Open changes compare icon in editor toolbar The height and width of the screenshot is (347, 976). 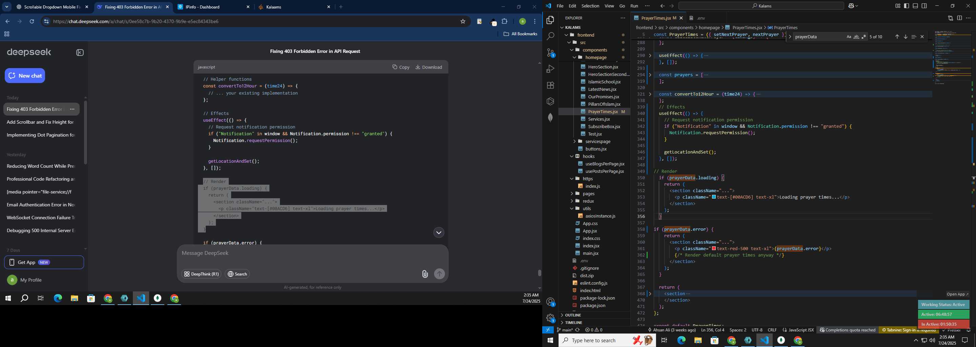950,18
